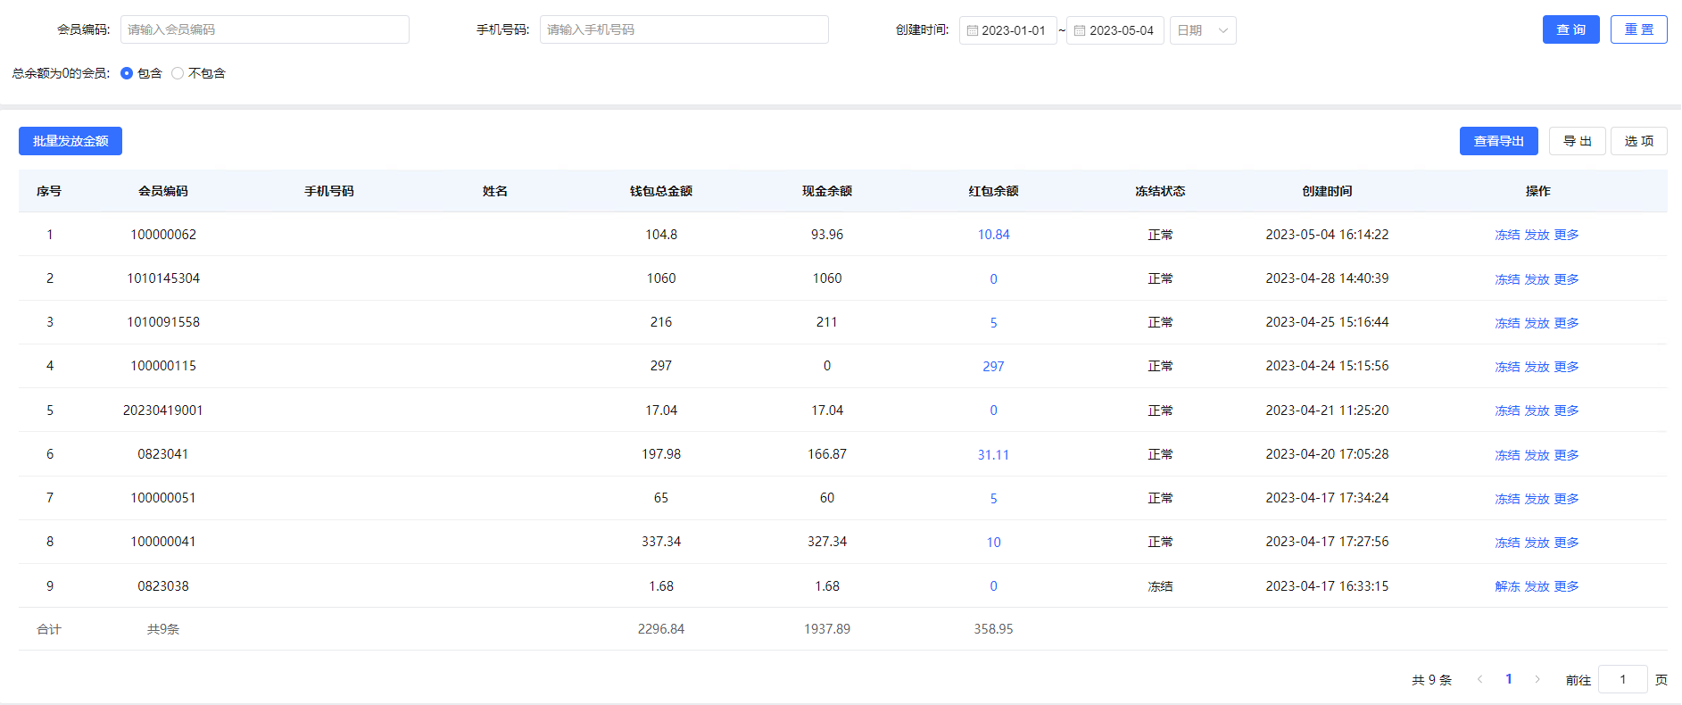Screen dimensions: 1682x705
Task: Click the 会员编码 column header
Action: [163, 191]
